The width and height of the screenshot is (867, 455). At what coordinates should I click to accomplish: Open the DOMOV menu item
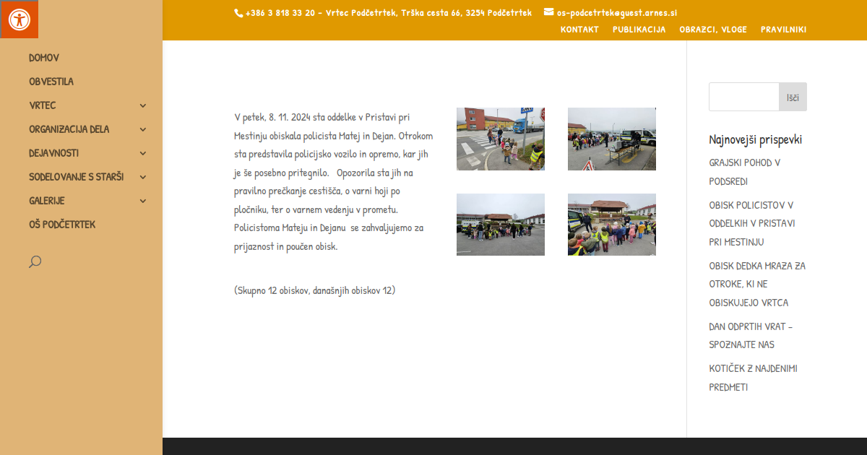pos(44,58)
